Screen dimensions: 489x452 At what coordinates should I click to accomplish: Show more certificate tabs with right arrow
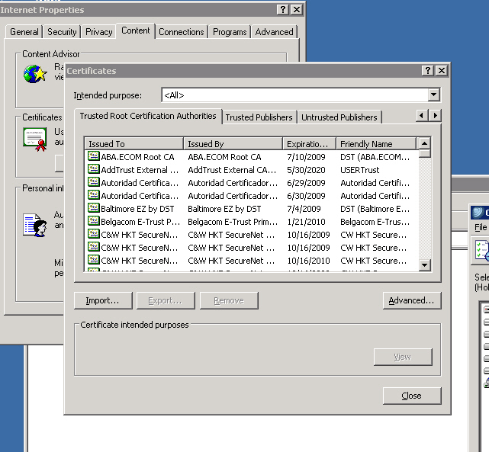click(x=435, y=116)
